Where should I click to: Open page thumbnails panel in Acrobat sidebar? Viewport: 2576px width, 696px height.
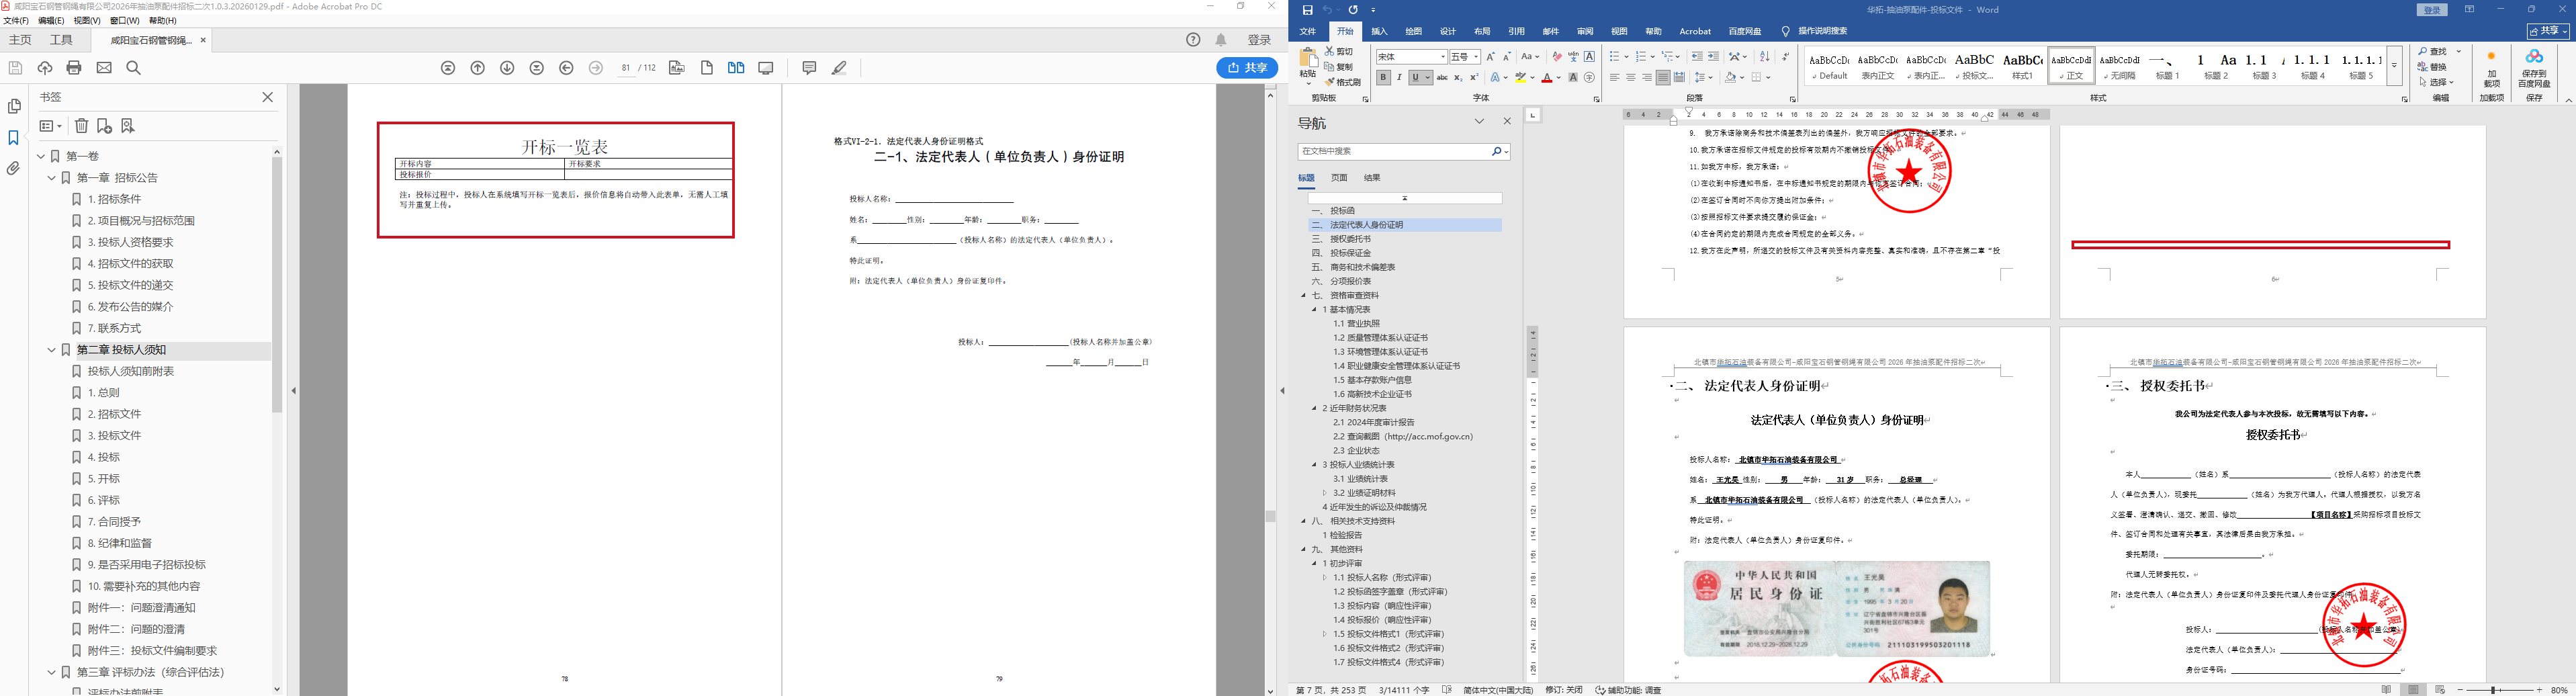[14, 106]
